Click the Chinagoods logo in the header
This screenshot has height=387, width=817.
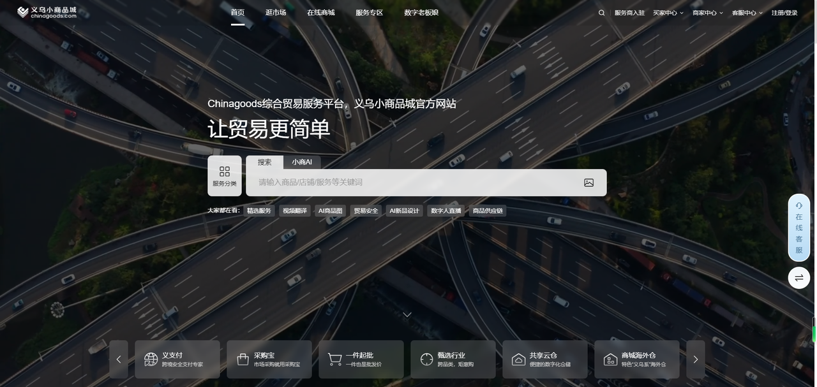47,12
